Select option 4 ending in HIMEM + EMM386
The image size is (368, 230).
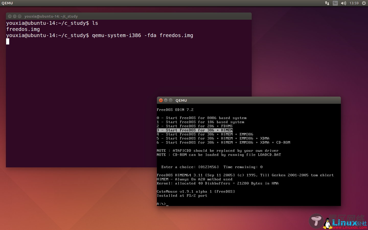click(x=205, y=134)
